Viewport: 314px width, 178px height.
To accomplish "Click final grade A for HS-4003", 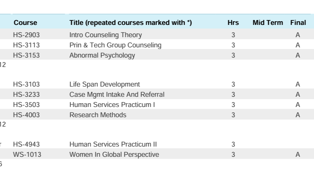I will (298, 115).
